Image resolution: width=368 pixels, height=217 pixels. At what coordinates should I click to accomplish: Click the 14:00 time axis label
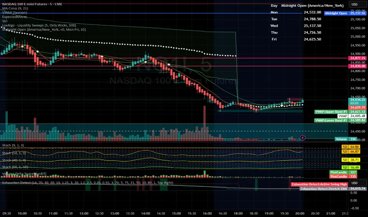click(x=146, y=213)
